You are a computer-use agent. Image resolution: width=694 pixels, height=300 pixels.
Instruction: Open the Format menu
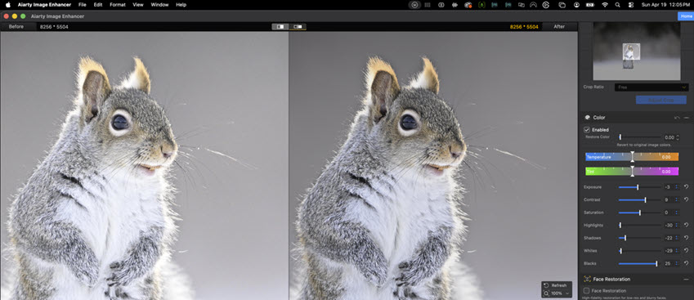tap(118, 5)
